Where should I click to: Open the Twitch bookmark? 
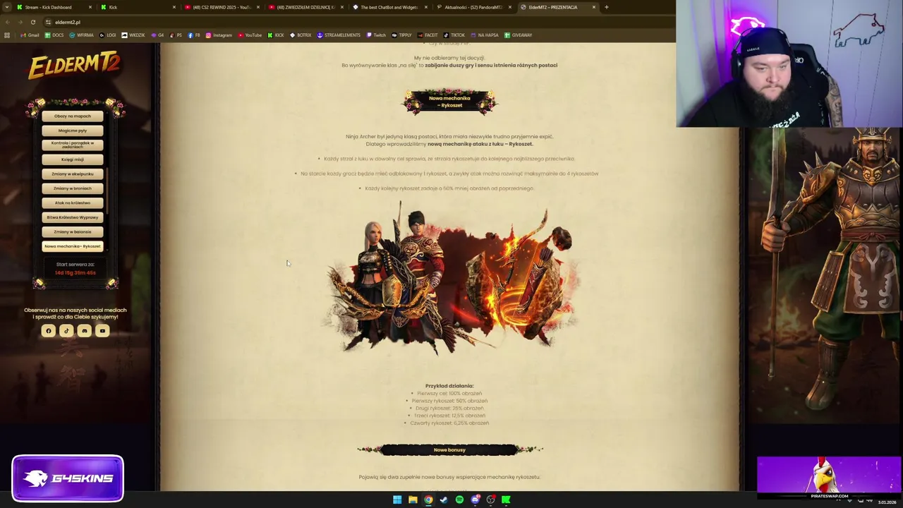pos(376,35)
